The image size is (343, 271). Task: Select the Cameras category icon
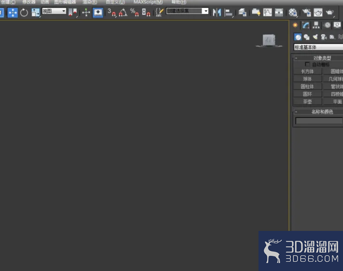coord(324,37)
